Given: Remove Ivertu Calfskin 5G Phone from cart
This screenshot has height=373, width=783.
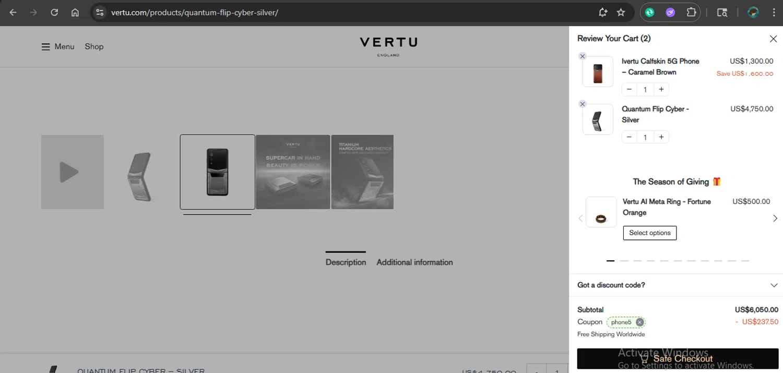Looking at the screenshot, I should (x=583, y=56).
